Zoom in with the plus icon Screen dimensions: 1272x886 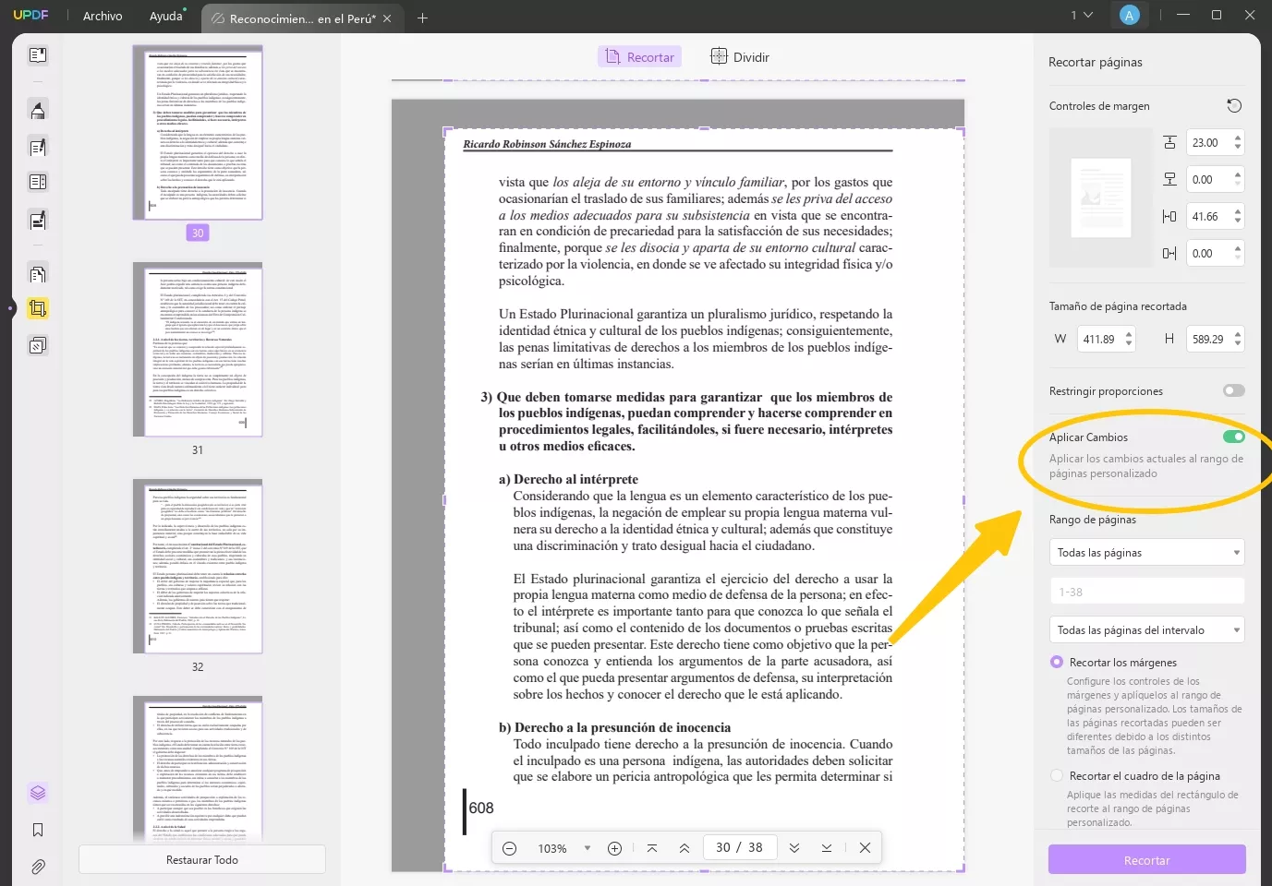coord(614,848)
